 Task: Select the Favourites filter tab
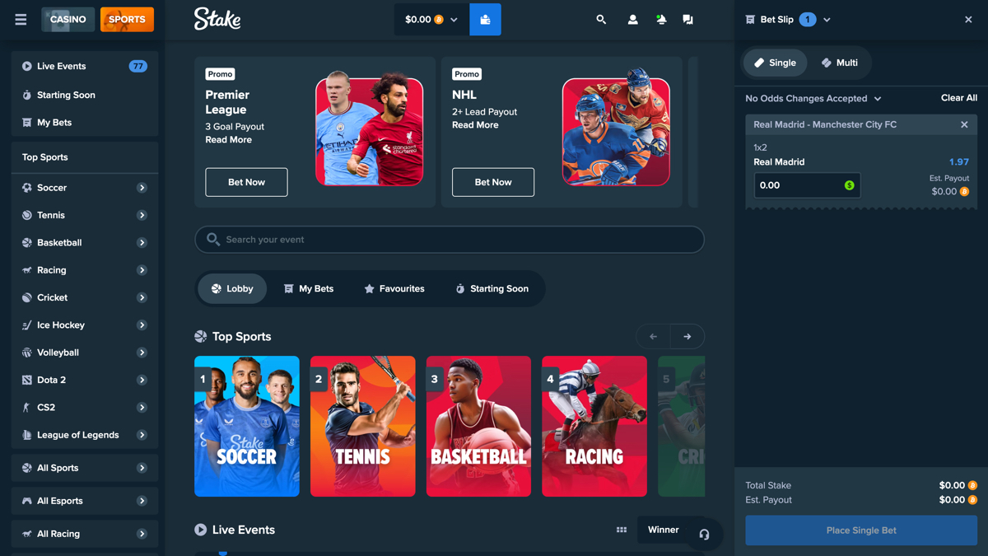(394, 288)
